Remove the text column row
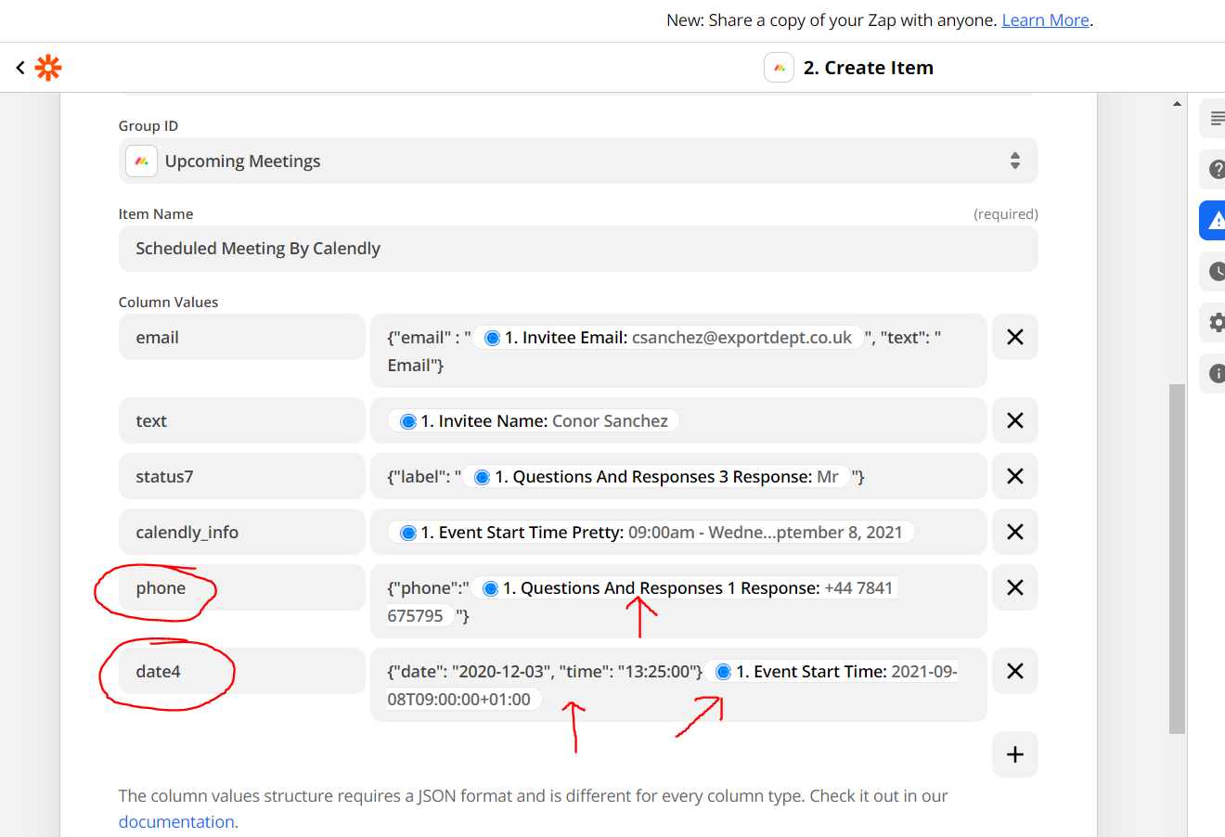The width and height of the screenshot is (1225, 837). [1015, 420]
